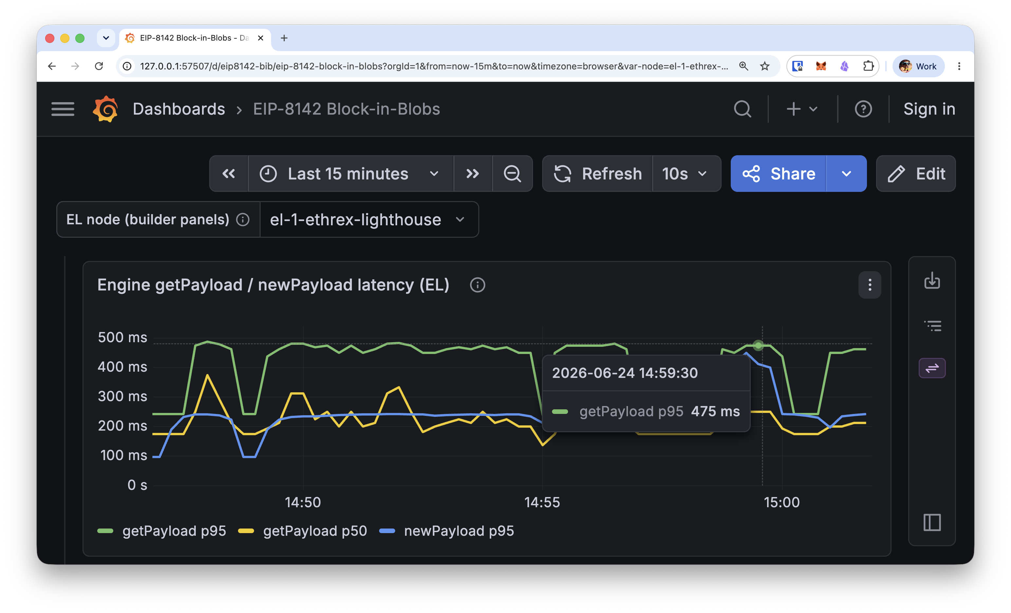The image size is (1011, 613).
Task: Click the 14:55 time axis label
Action: 542,502
